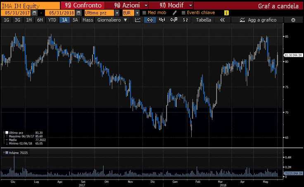
Task: Click Massimo 06/19/17 legend entry
Action: click(x=26, y=136)
